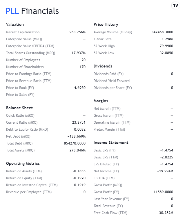The width and height of the screenshot is (185, 223).
Task: Click the TradingView logo icon
Action: [175, 6]
